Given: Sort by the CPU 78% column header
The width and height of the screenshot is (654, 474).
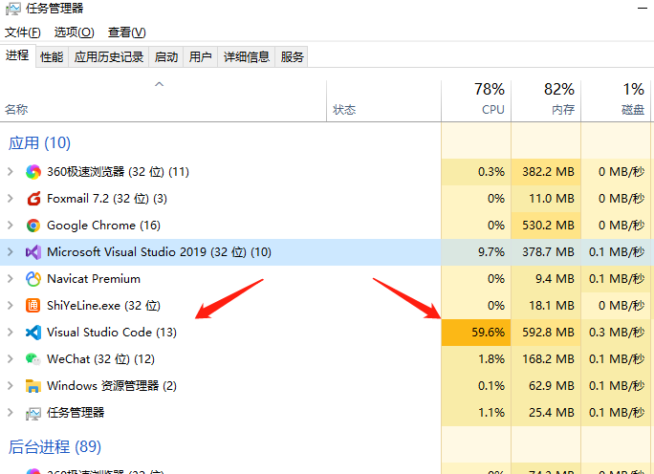Looking at the screenshot, I should [x=476, y=101].
